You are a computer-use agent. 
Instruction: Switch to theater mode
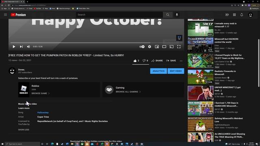point(164,47)
